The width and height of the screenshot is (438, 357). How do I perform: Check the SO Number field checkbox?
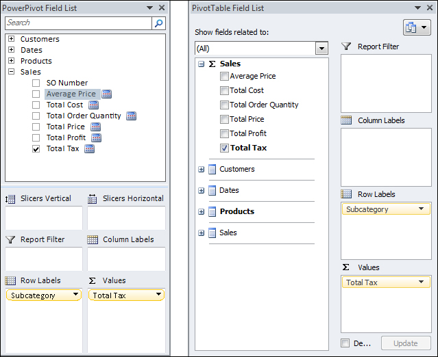(36, 83)
